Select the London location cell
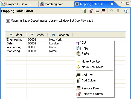131x99 pixels. click(x=60, y=43)
